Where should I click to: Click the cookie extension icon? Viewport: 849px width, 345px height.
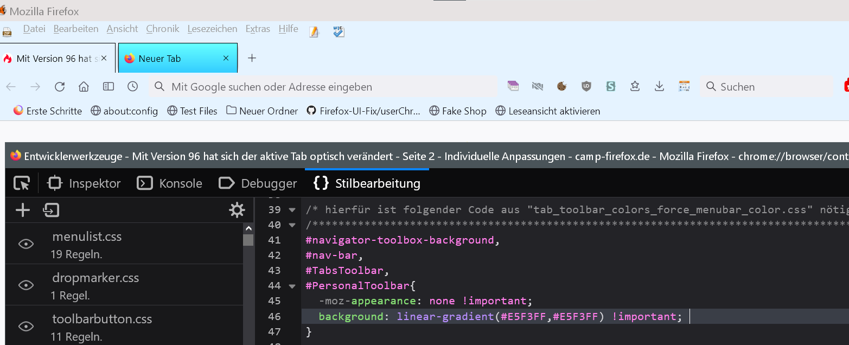[561, 86]
